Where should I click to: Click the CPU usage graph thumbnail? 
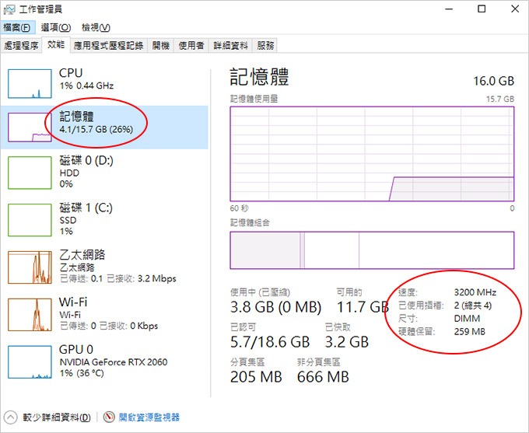[30, 84]
